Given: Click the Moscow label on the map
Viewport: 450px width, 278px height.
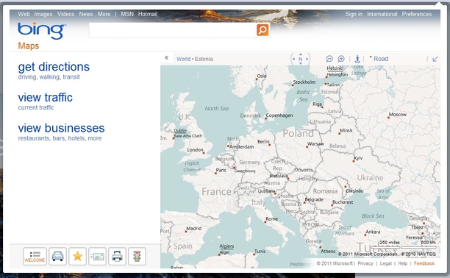Looking at the screenshot, I should (x=398, y=114).
